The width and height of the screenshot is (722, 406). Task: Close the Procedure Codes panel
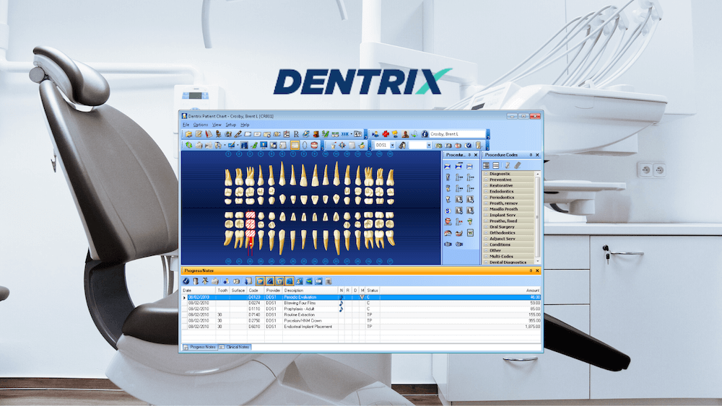pos(537,155)
